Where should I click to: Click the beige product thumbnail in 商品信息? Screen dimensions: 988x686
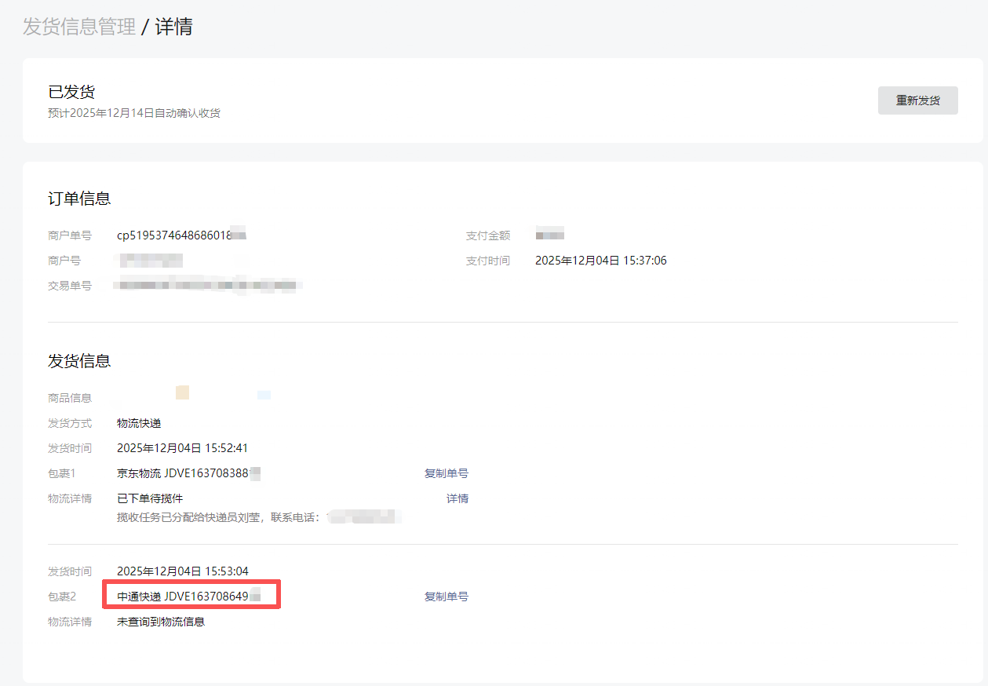tap(182, 392)
